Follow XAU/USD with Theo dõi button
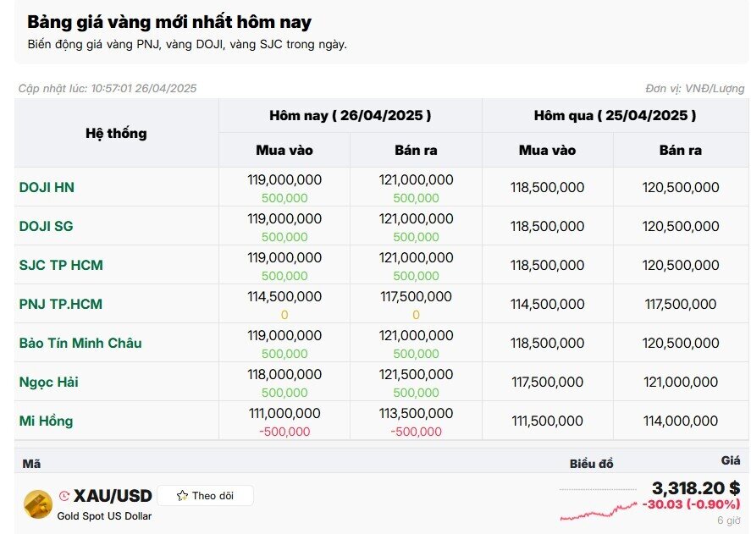 click(206, 496)
